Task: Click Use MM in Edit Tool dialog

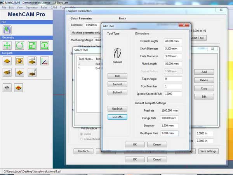Action: coord(117,117)
